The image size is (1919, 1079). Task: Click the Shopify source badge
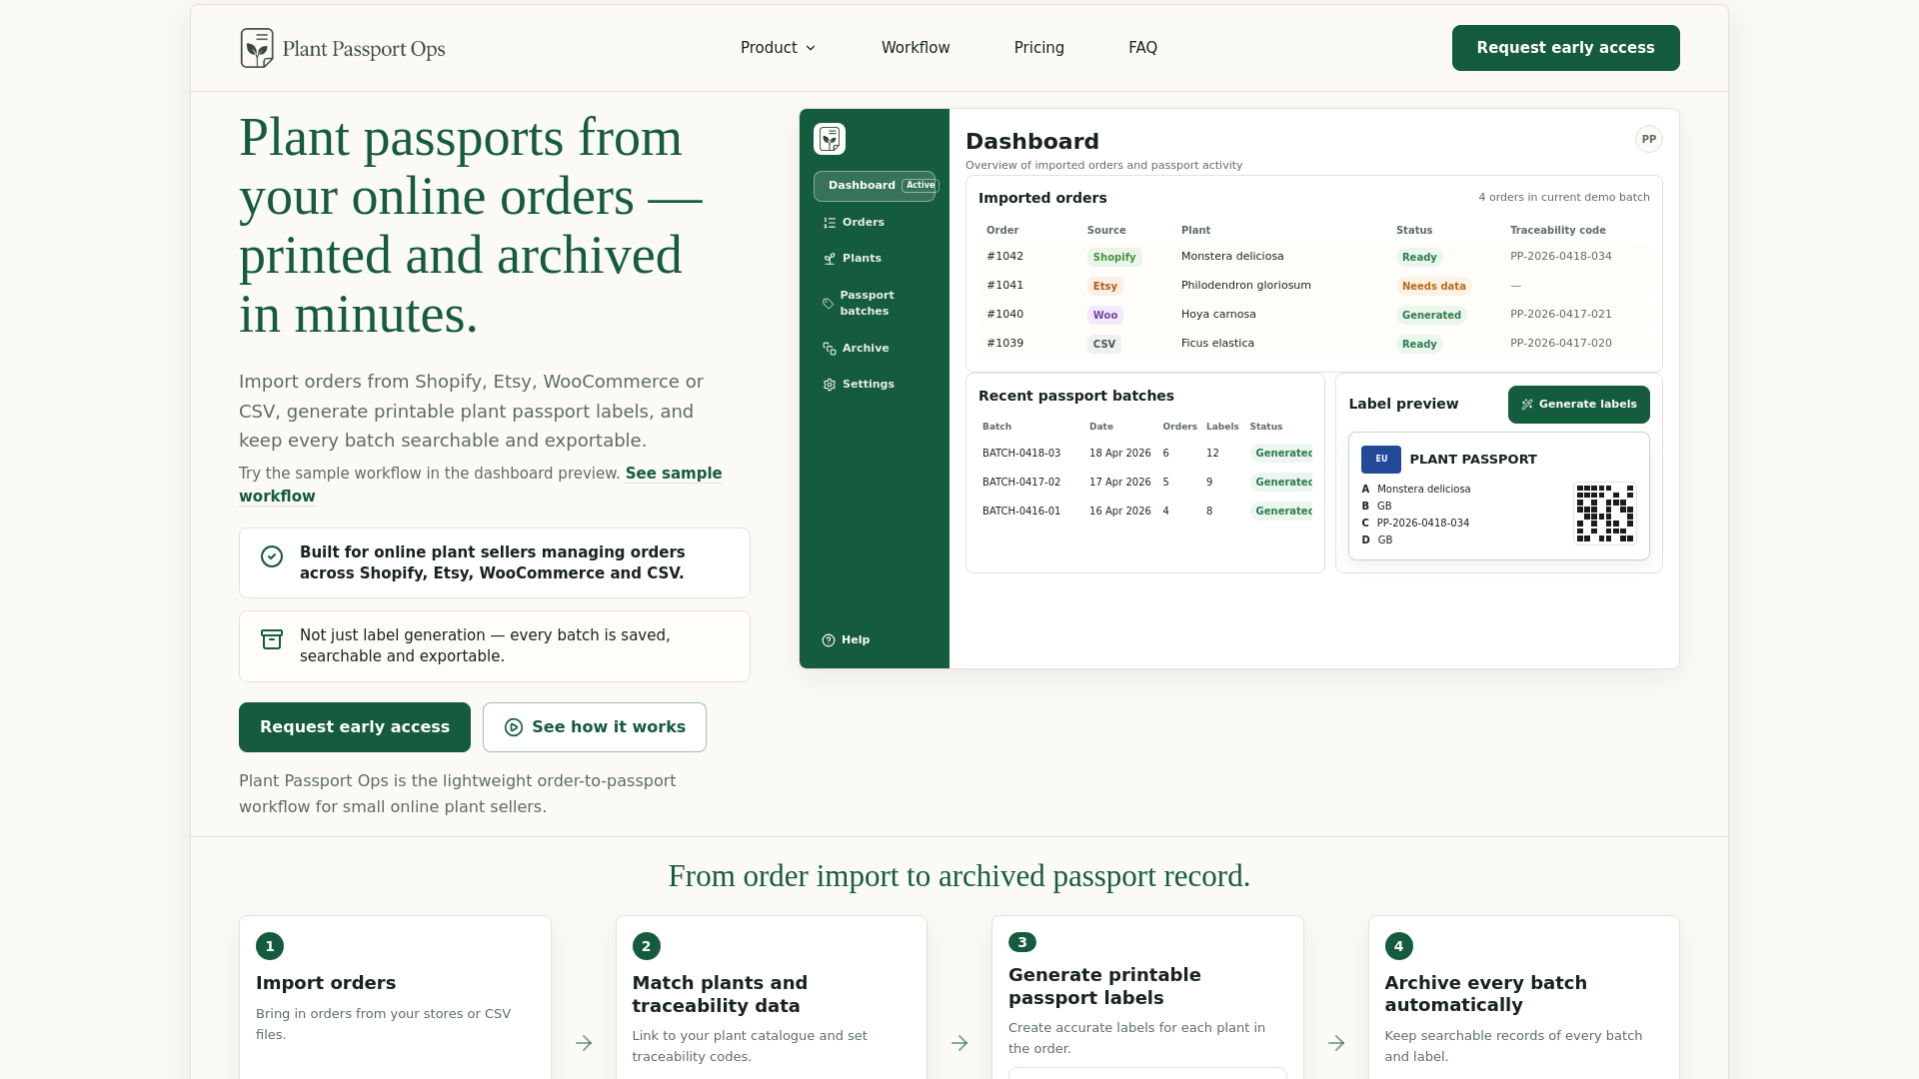click(1114, 258)
